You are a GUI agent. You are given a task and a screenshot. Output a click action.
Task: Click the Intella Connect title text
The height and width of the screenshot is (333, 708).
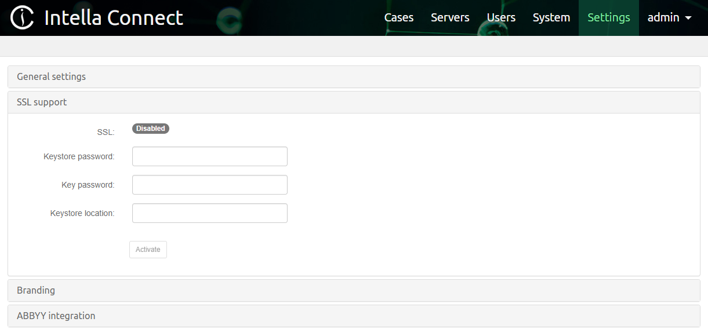114,18
